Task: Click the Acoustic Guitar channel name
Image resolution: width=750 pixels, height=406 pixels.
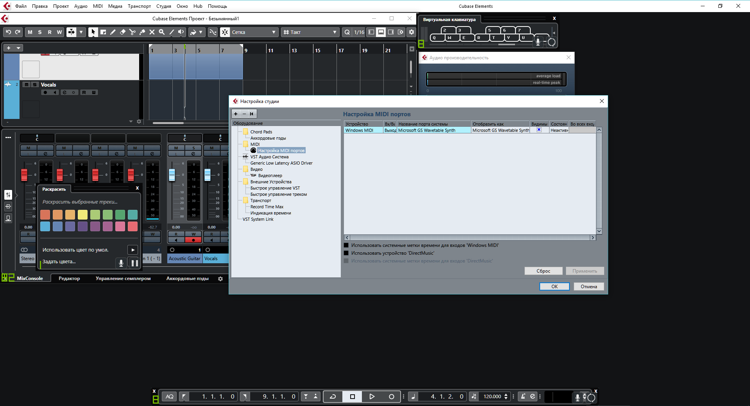Action: [184, 259]
